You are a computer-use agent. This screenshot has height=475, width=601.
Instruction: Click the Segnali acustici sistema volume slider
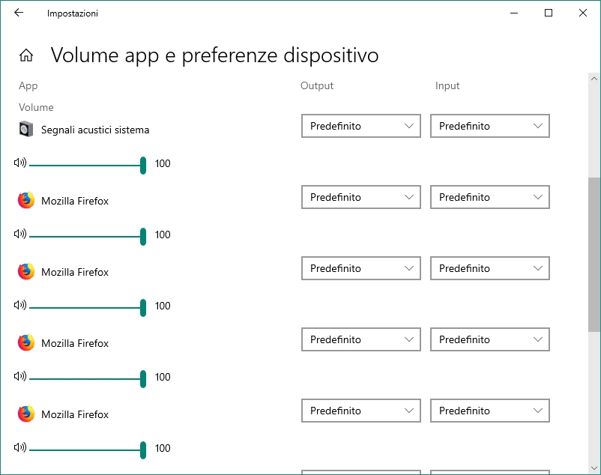[x=88, y=166]
